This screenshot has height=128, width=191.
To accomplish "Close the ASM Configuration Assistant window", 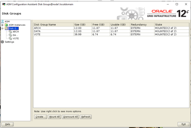I will click(x=186, y=4).
